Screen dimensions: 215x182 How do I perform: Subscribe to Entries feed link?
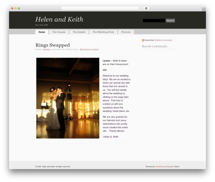point(158,40)
